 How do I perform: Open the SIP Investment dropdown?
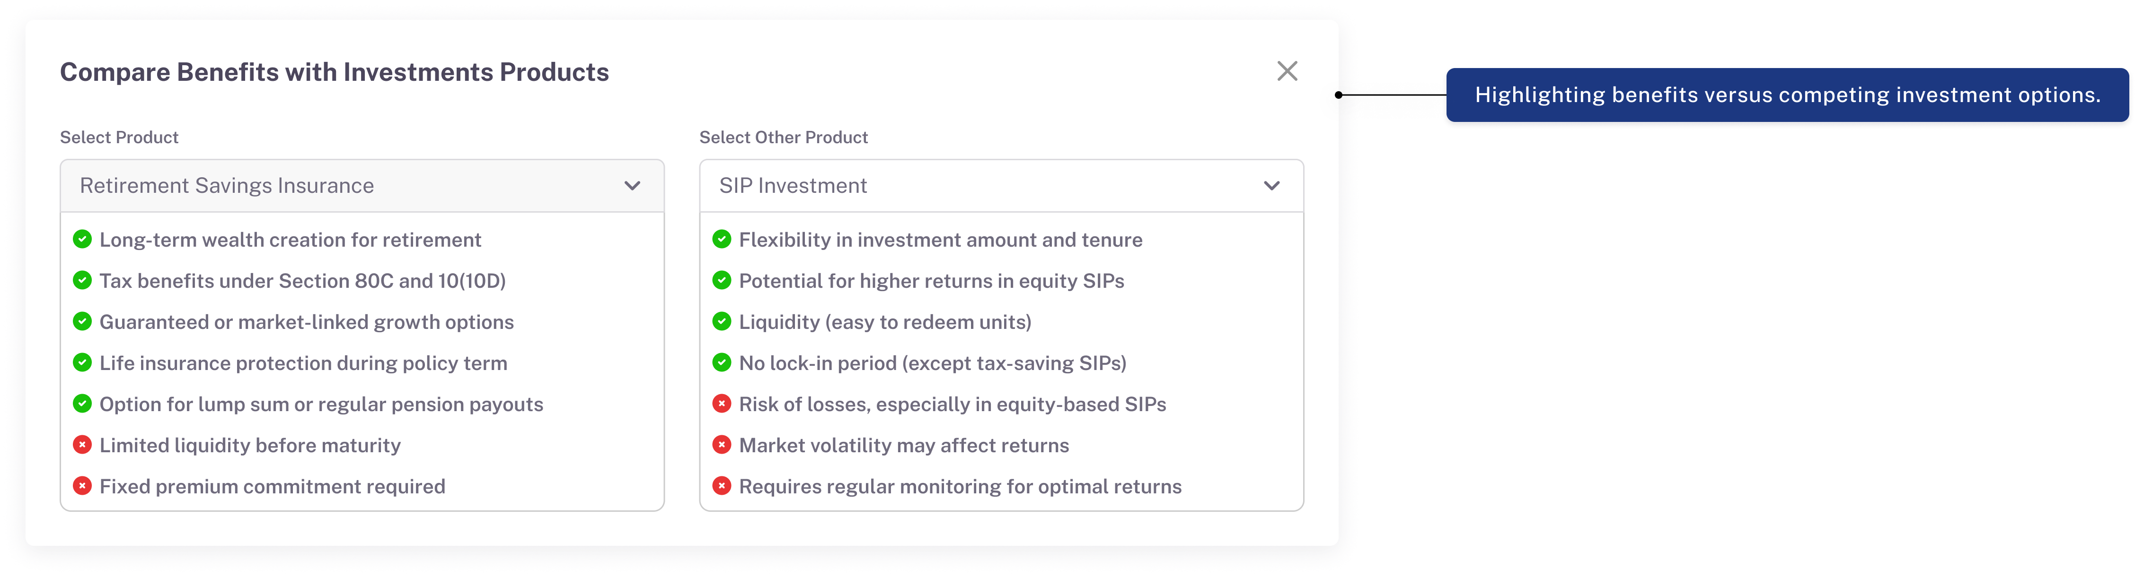tap(1000, 185)
